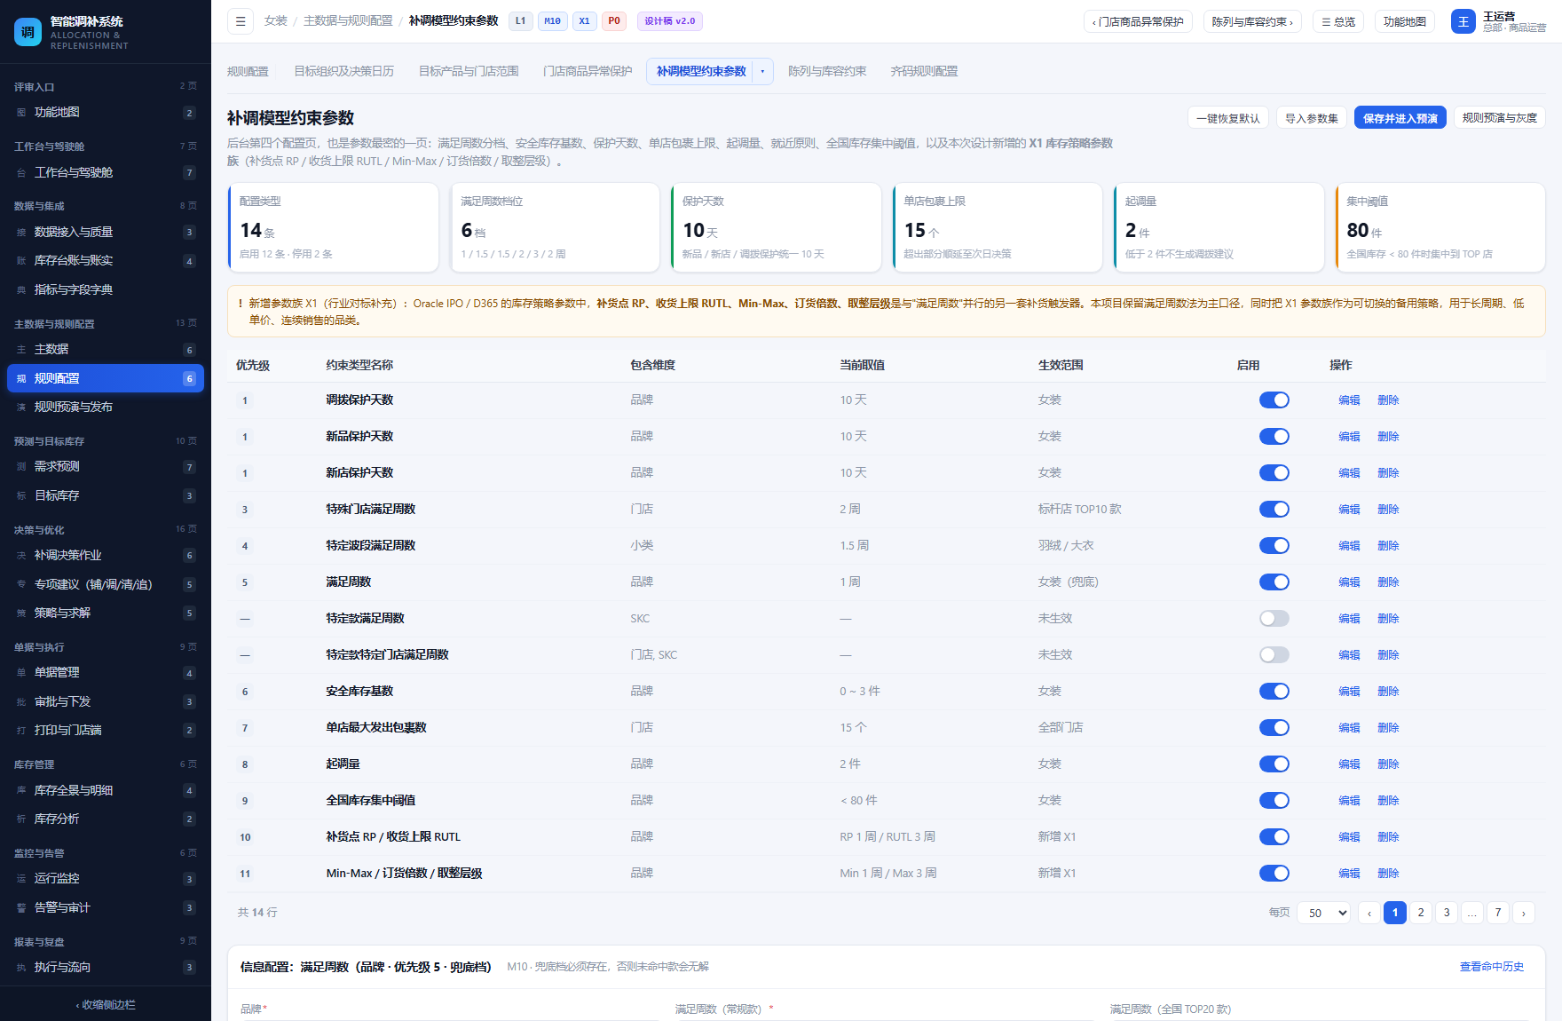Screen dimensions: 1562x1021
Task: Enable toggle for 特定款满足周数 row
Action: click(x=1274, y=619)
